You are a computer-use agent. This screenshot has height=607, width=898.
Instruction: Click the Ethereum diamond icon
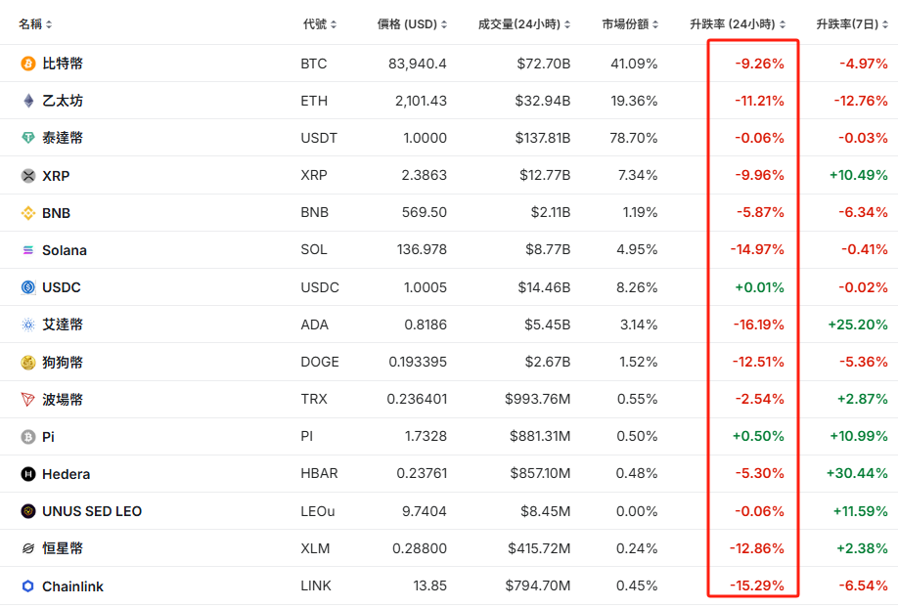pyautogui.click(x=28, y=101)
